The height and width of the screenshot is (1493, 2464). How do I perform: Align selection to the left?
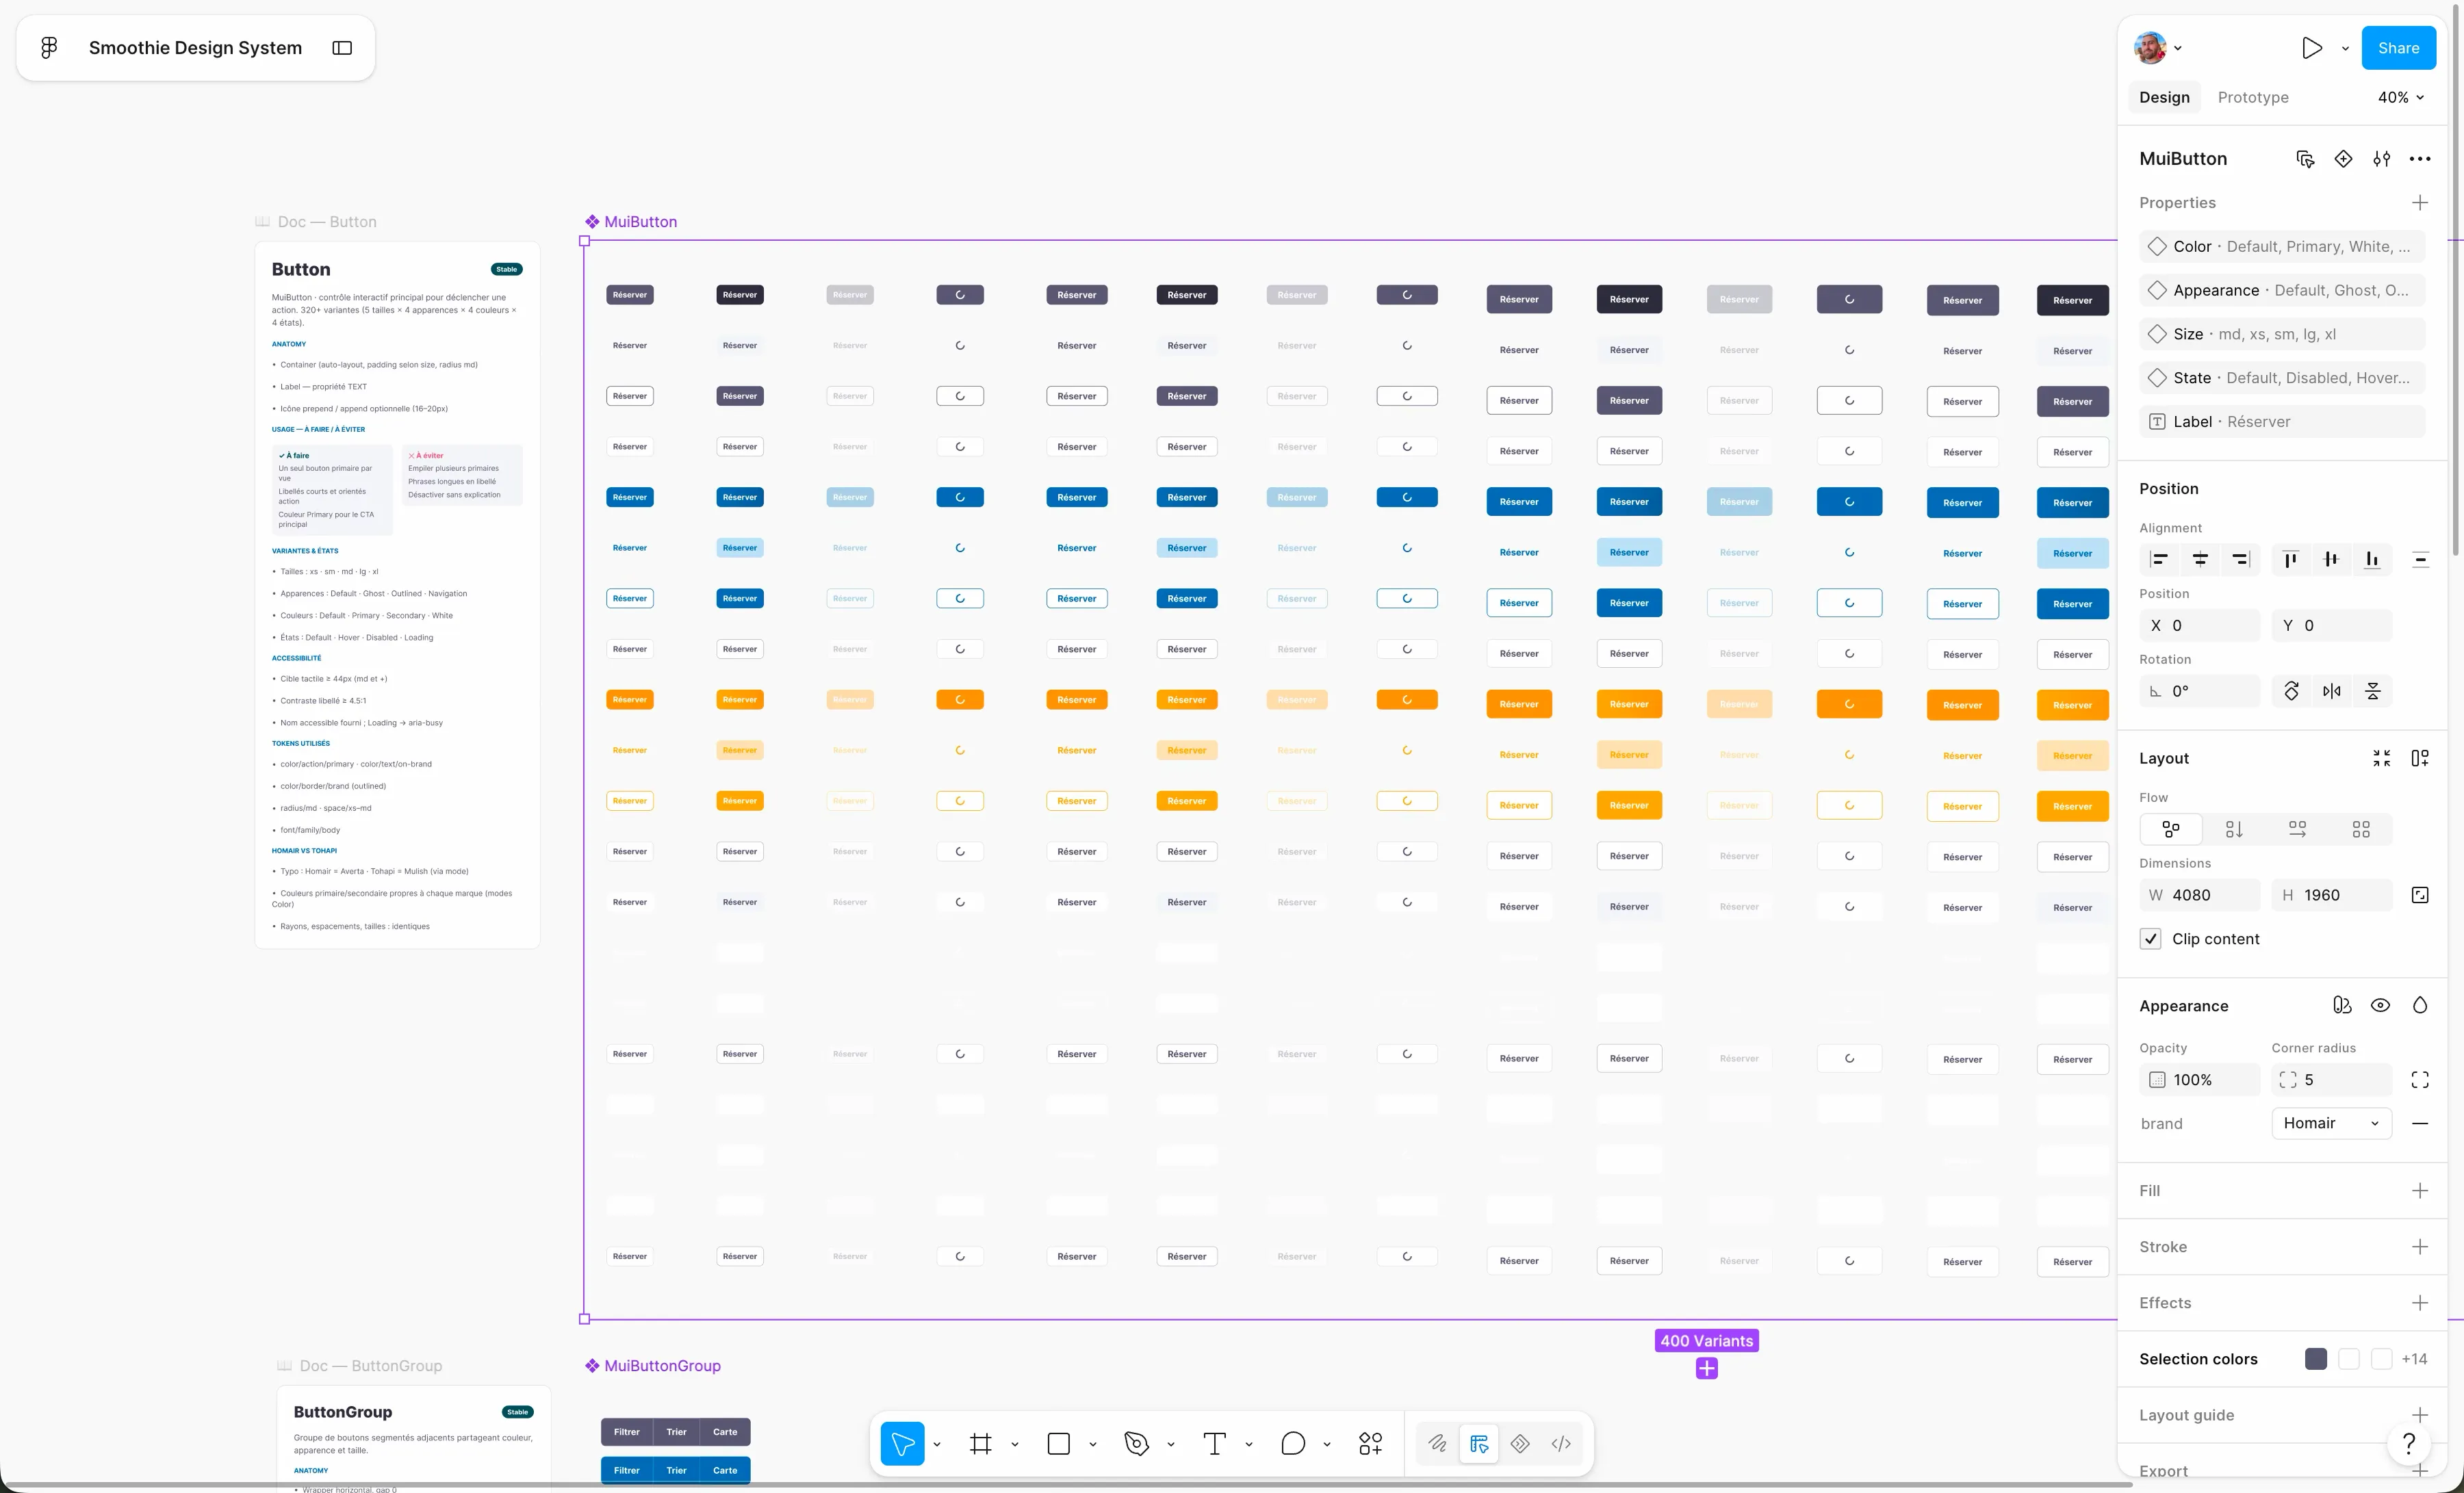(2159, 559)
